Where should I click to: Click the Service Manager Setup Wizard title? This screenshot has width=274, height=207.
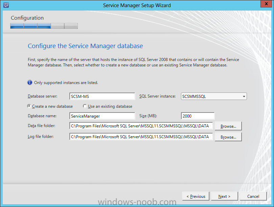click(137, 5)
